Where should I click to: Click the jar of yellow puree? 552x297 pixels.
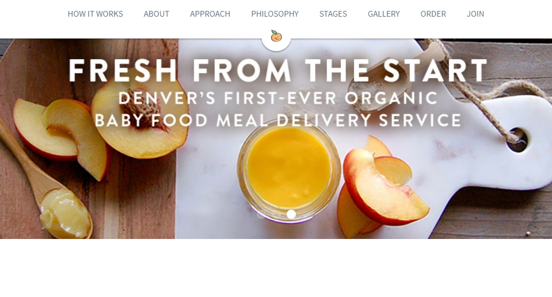pos(289,169)
